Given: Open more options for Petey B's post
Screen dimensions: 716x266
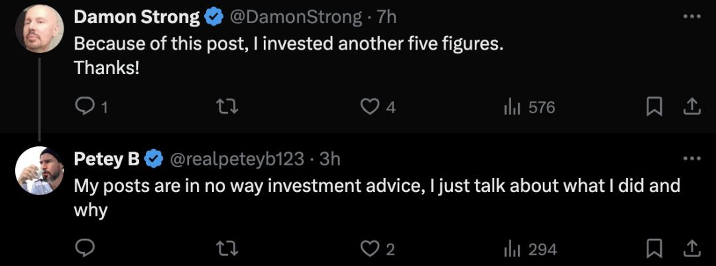Looking at the screenshot, I should tap(691, 159).
